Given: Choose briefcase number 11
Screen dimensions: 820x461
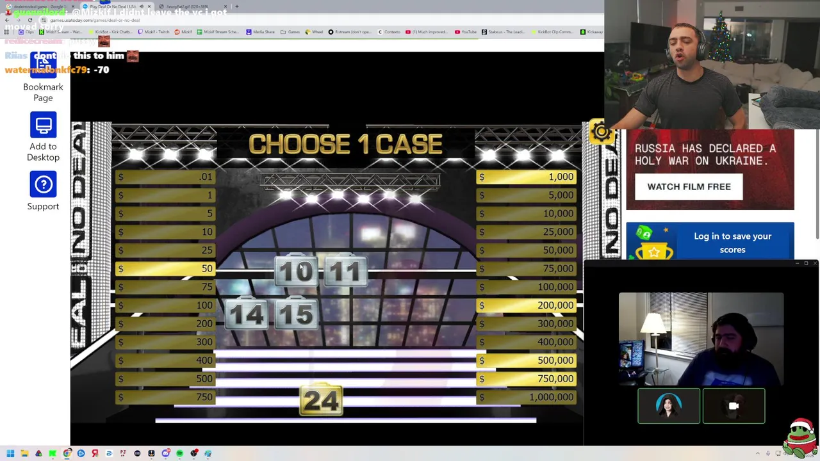Looking at the screenshot, I should pyautogui.click(x=345, y=272).
